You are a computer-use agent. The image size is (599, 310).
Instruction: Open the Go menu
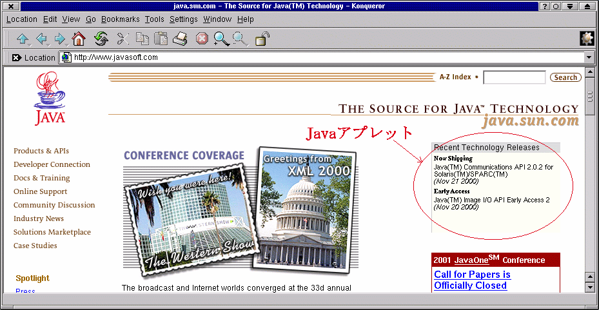(x=90, y=19)
